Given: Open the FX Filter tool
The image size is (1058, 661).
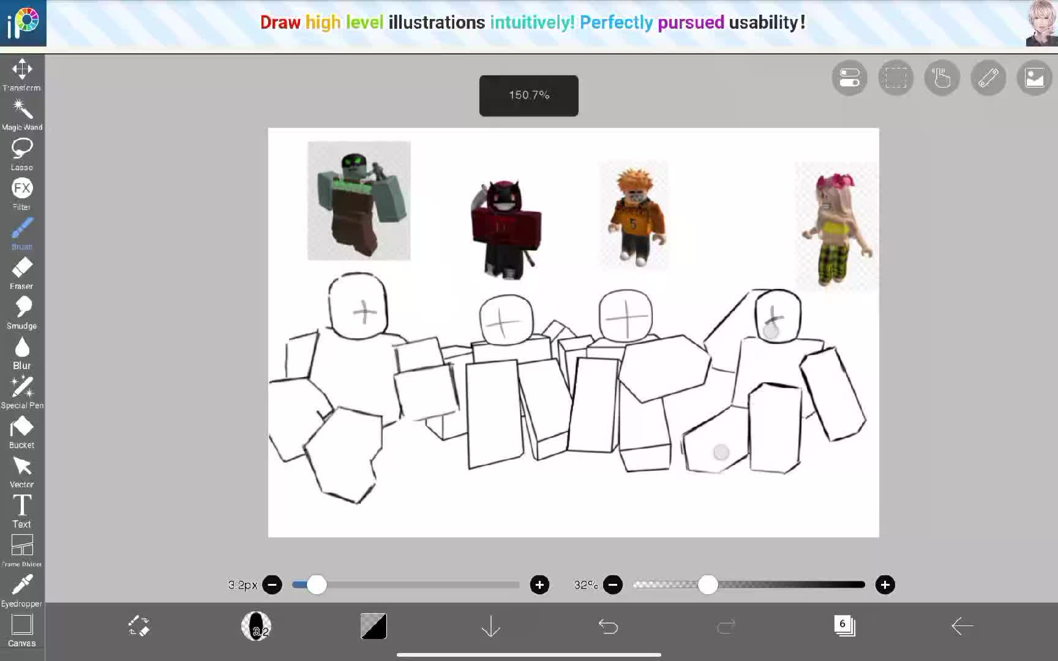Looking at the screenshot, I should [x=22, y=194].
